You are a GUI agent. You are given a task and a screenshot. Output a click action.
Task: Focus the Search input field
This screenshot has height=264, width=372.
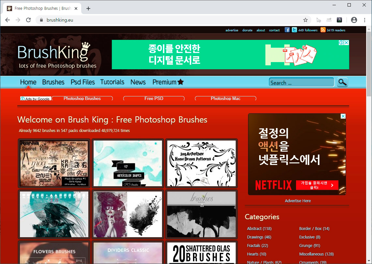point(302,82)
